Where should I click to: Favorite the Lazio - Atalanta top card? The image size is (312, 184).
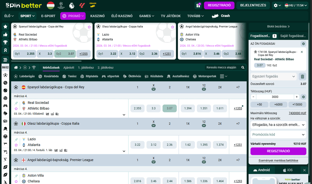172,27
